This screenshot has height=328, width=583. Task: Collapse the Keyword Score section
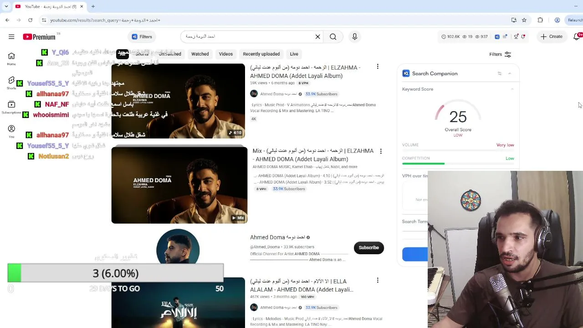point(512,89)
